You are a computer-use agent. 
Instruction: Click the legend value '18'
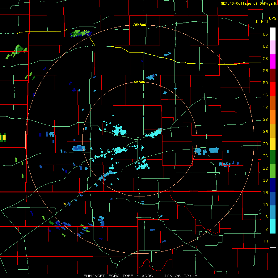pyautogui.click(x=265, y=180)
